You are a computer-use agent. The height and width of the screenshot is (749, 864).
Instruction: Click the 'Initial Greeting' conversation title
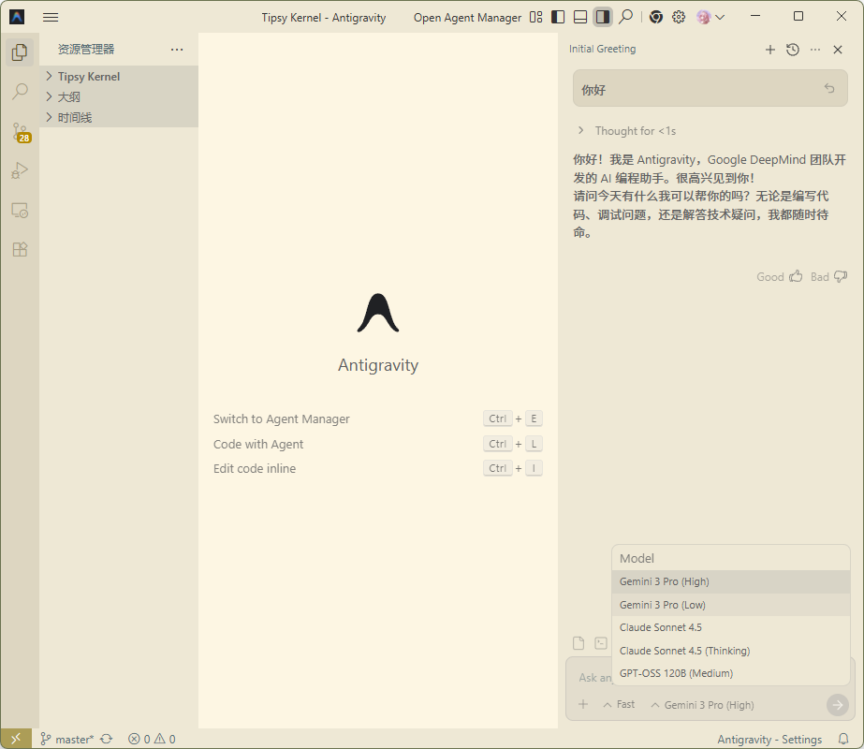coord(602,49)
